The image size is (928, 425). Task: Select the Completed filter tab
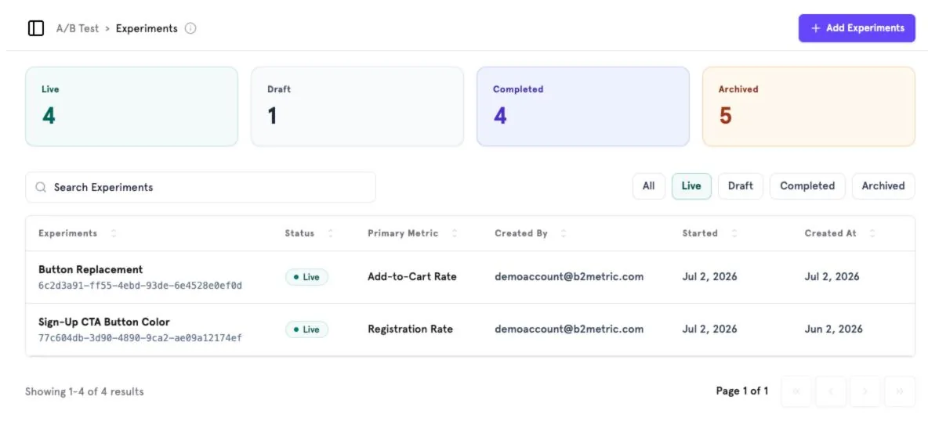(x=807, y=186)
